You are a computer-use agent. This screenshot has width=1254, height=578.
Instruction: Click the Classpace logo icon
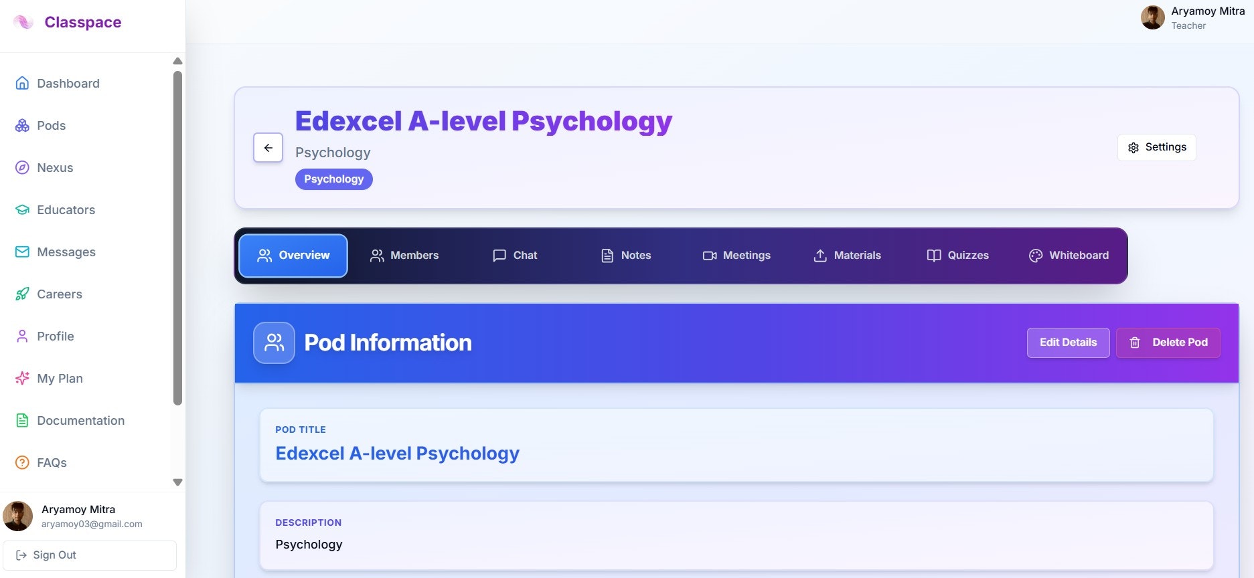point(23,22)
